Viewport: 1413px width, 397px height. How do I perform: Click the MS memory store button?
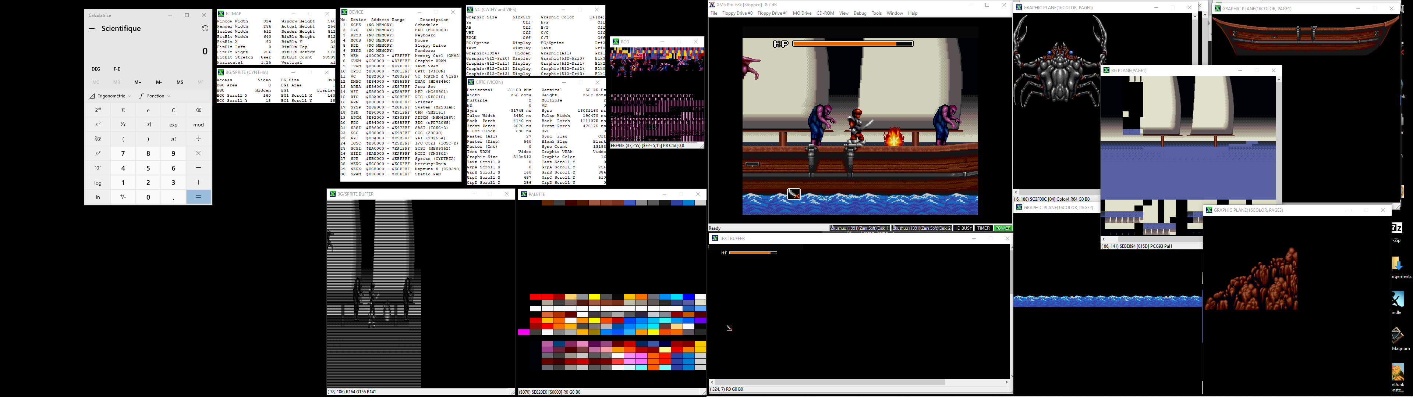180,82
